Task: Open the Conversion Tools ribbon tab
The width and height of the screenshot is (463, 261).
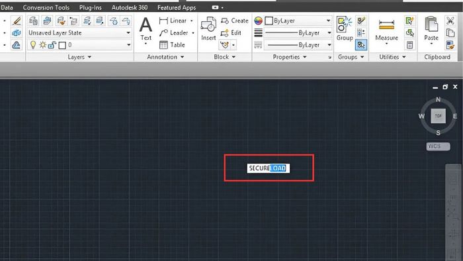Action: tap(46, 8)
